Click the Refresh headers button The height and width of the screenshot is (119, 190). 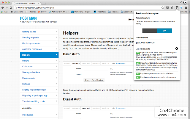click(97, 80)
